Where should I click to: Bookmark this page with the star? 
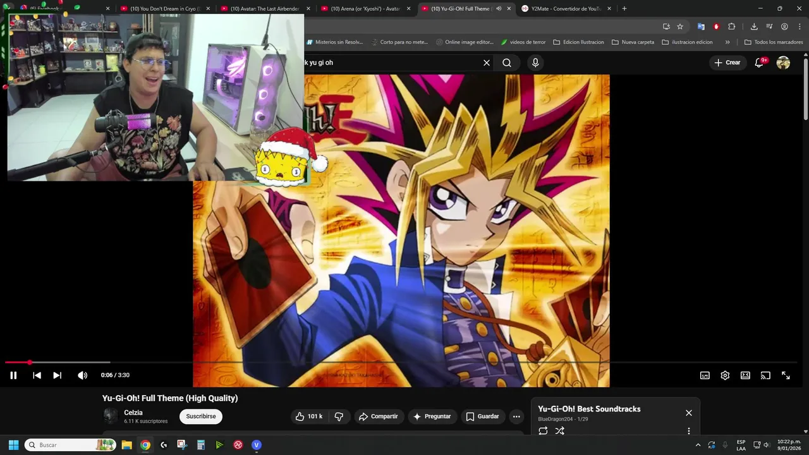[680, 27]
